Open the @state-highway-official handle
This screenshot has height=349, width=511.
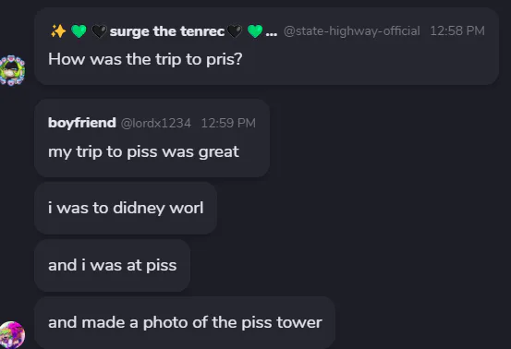(352, 31)
